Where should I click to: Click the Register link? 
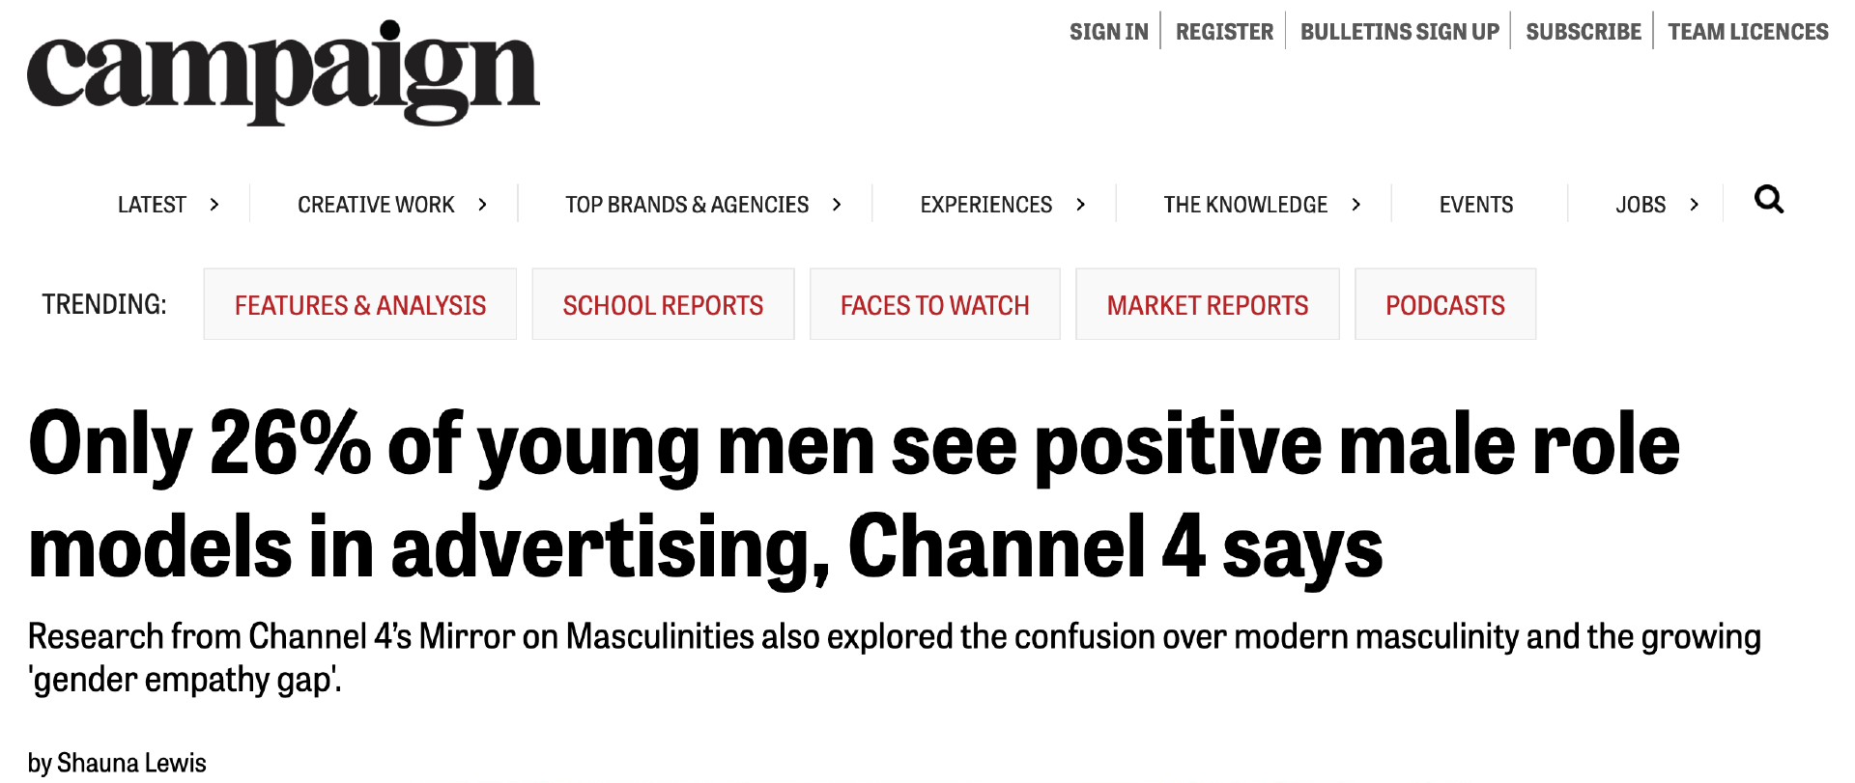point(1224,32)
